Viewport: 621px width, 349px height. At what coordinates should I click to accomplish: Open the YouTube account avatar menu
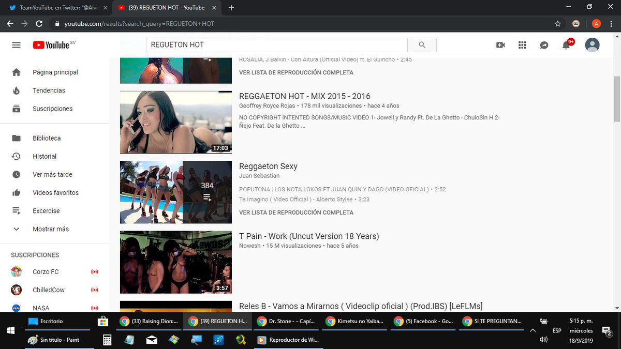(x=592, y=45)
